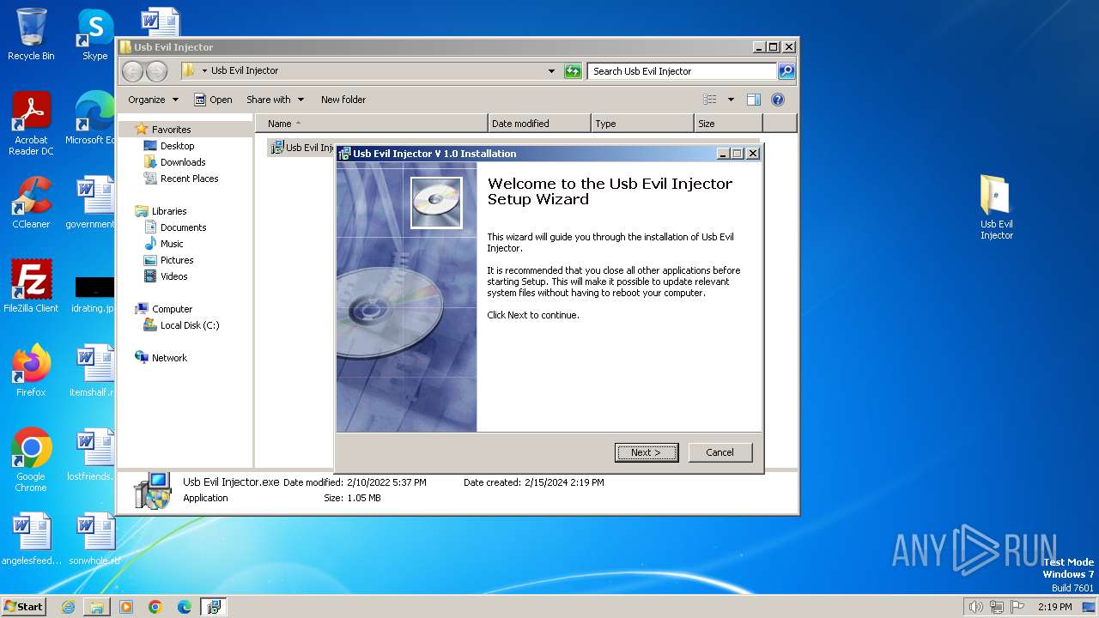Click the Explorer forward navigation arrow
This screenshot has width=1099, height=618.
tap(156, 71)
